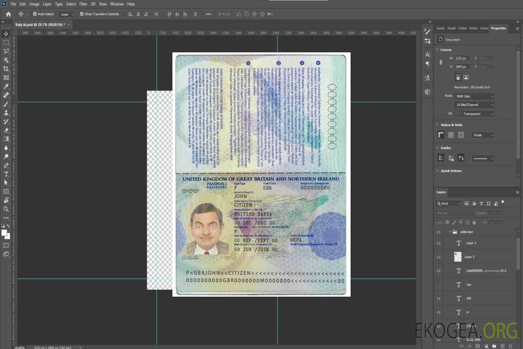Viewport: 523px width, 349px height.
Task: Open the guide line style dropdown
Action: click(x=483, y=159)
